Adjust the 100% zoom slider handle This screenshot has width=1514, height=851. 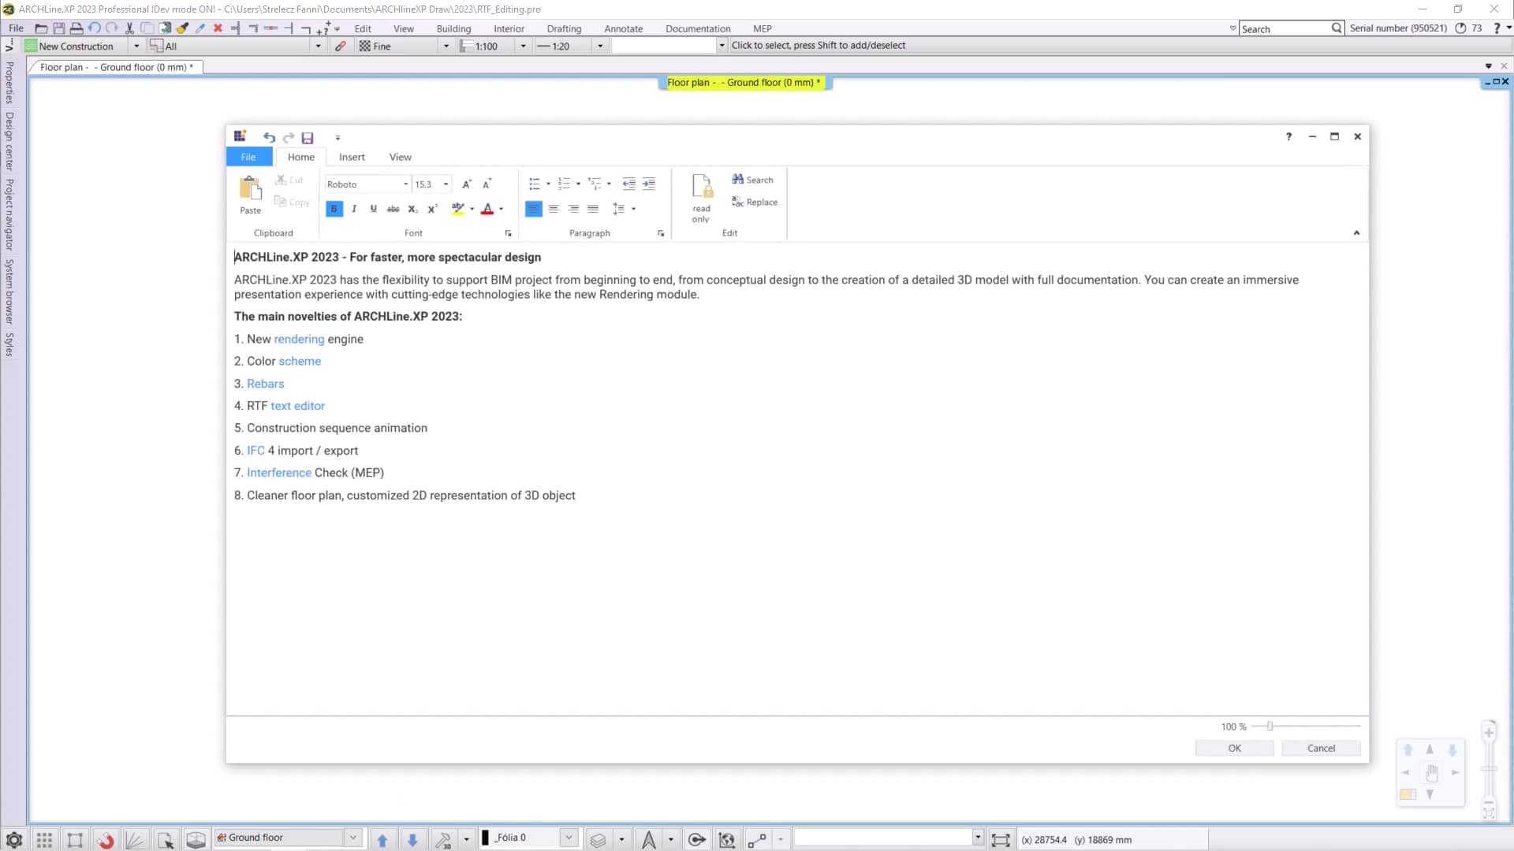pos(1270,727)
